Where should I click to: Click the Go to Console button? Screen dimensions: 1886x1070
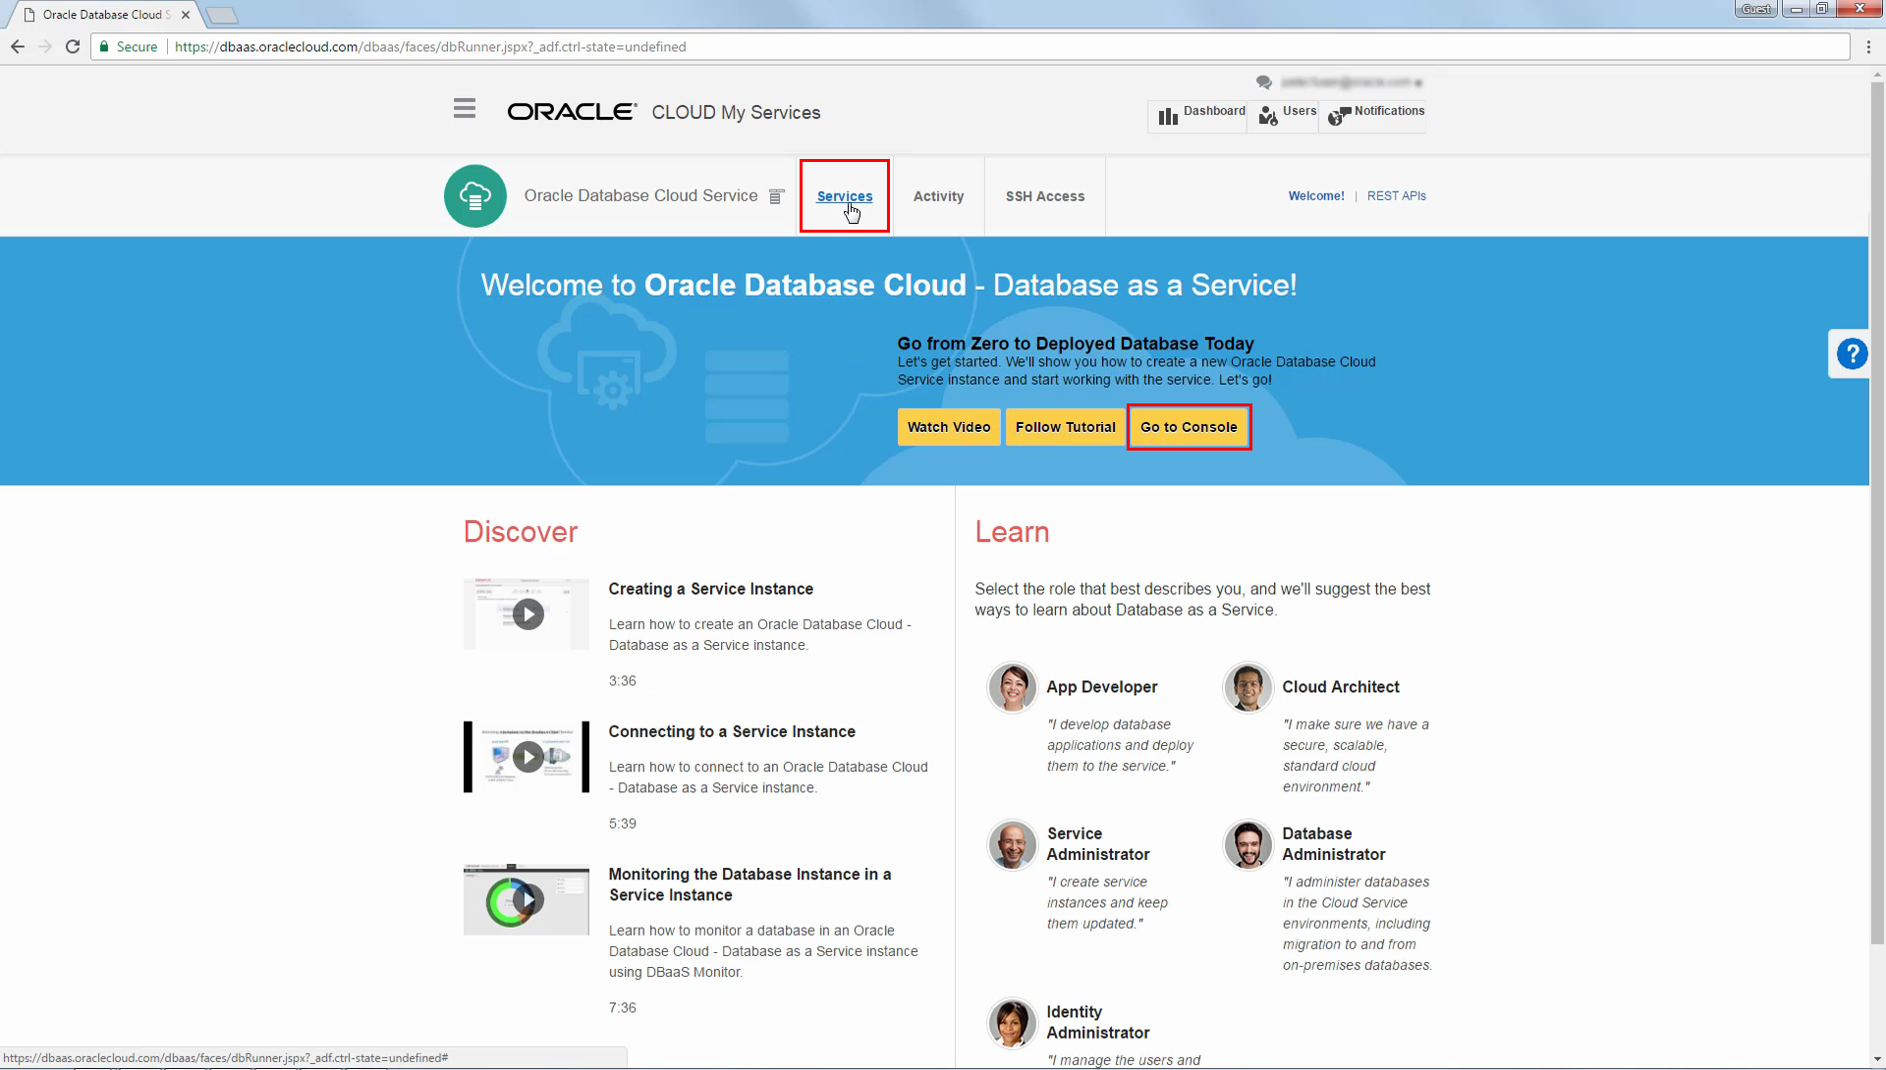pos(1189,427)
